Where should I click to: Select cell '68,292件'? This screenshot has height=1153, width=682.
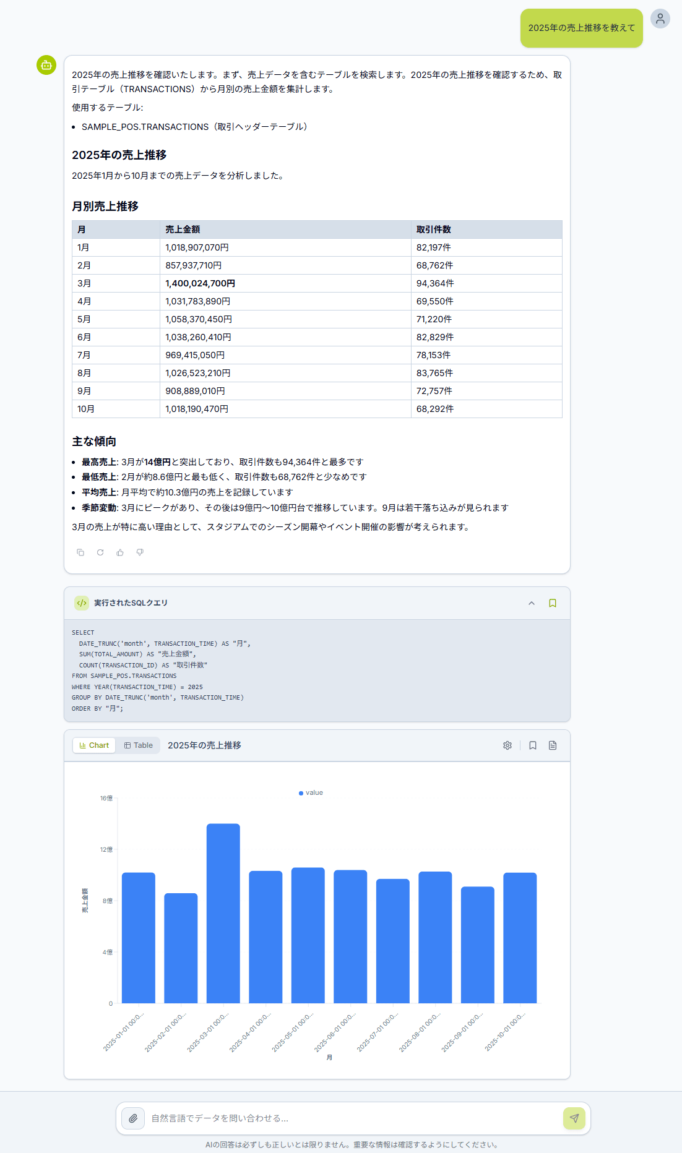486,409
